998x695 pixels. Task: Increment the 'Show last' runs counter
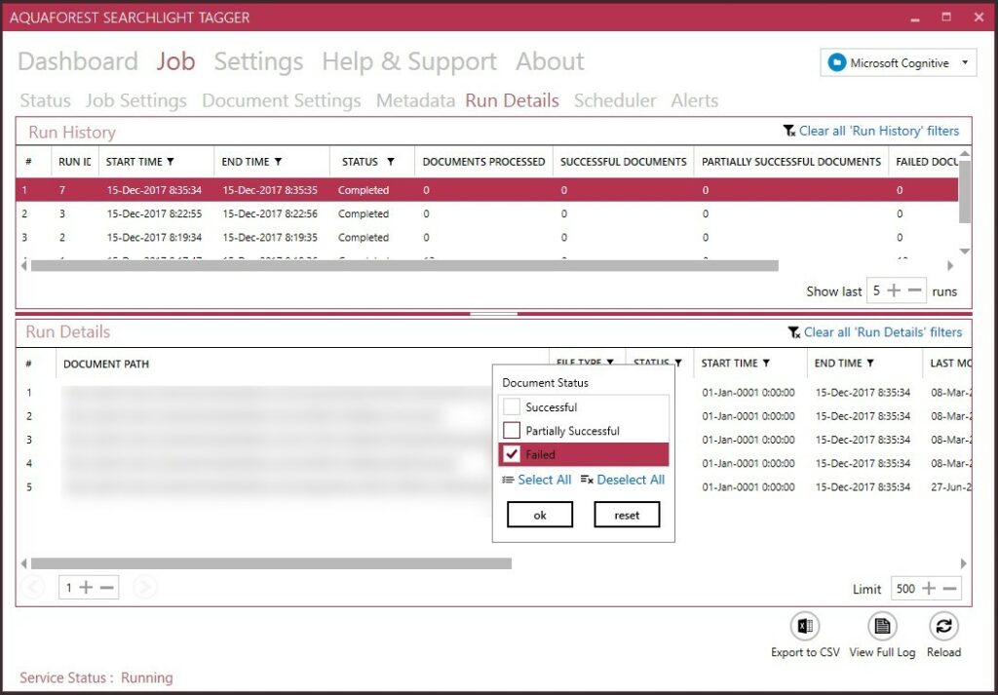[892, 290]
